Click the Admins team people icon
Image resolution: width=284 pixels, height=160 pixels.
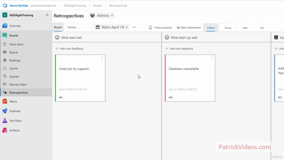point(92,16)
